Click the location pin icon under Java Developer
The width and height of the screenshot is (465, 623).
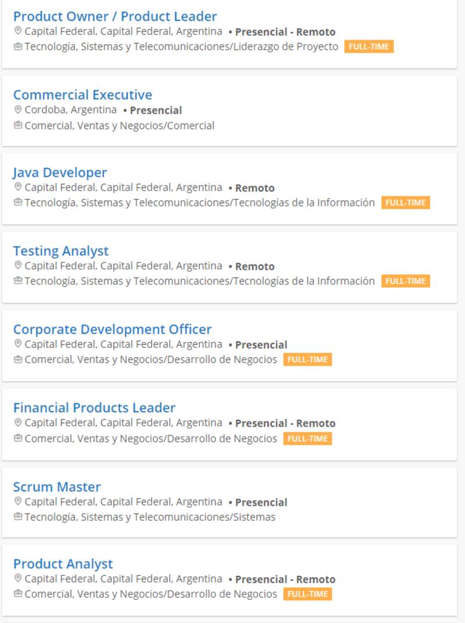point(17,187)
